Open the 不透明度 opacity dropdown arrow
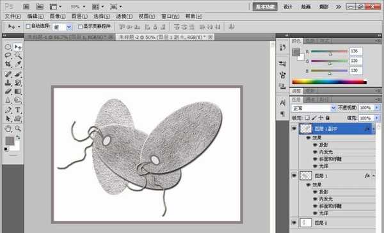The image size is (384, 233). 377,108
